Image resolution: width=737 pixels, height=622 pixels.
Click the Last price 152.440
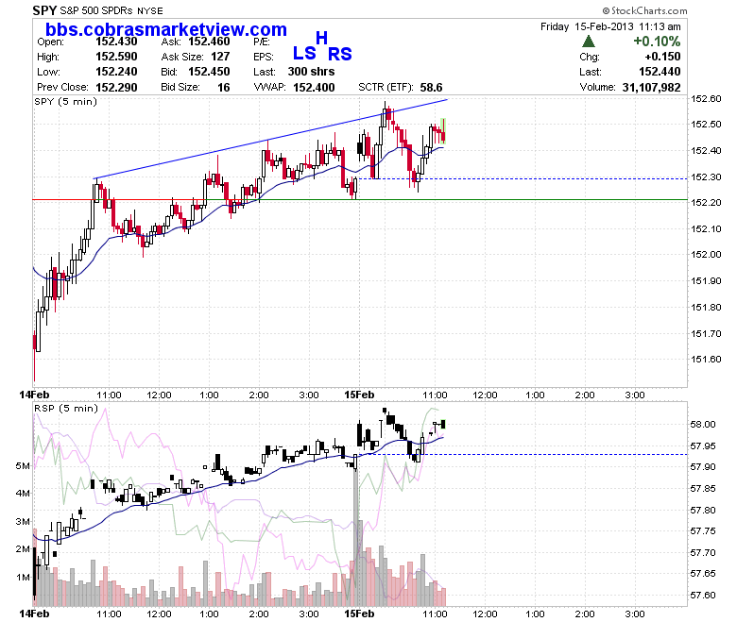660,72
